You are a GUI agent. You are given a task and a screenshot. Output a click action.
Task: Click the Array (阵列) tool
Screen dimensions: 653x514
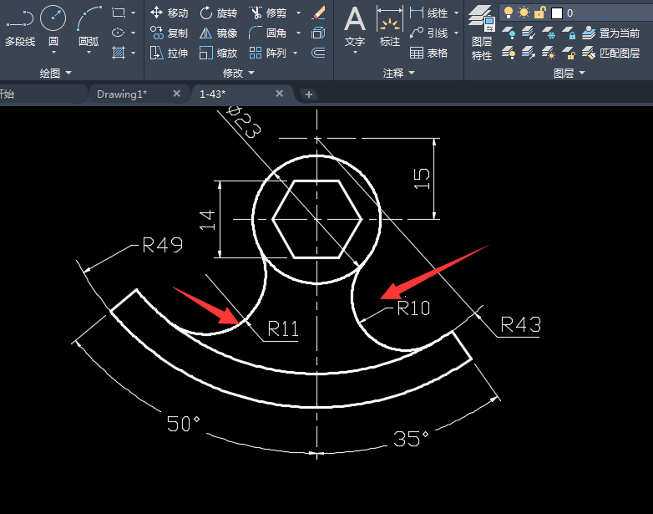[x=268, y=53]
